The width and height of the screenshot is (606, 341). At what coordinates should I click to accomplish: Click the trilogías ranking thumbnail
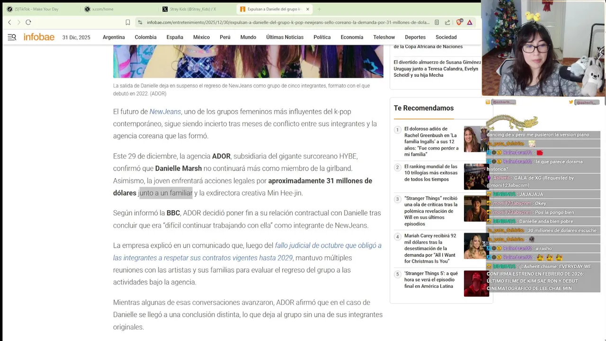(x=475, y=176)
